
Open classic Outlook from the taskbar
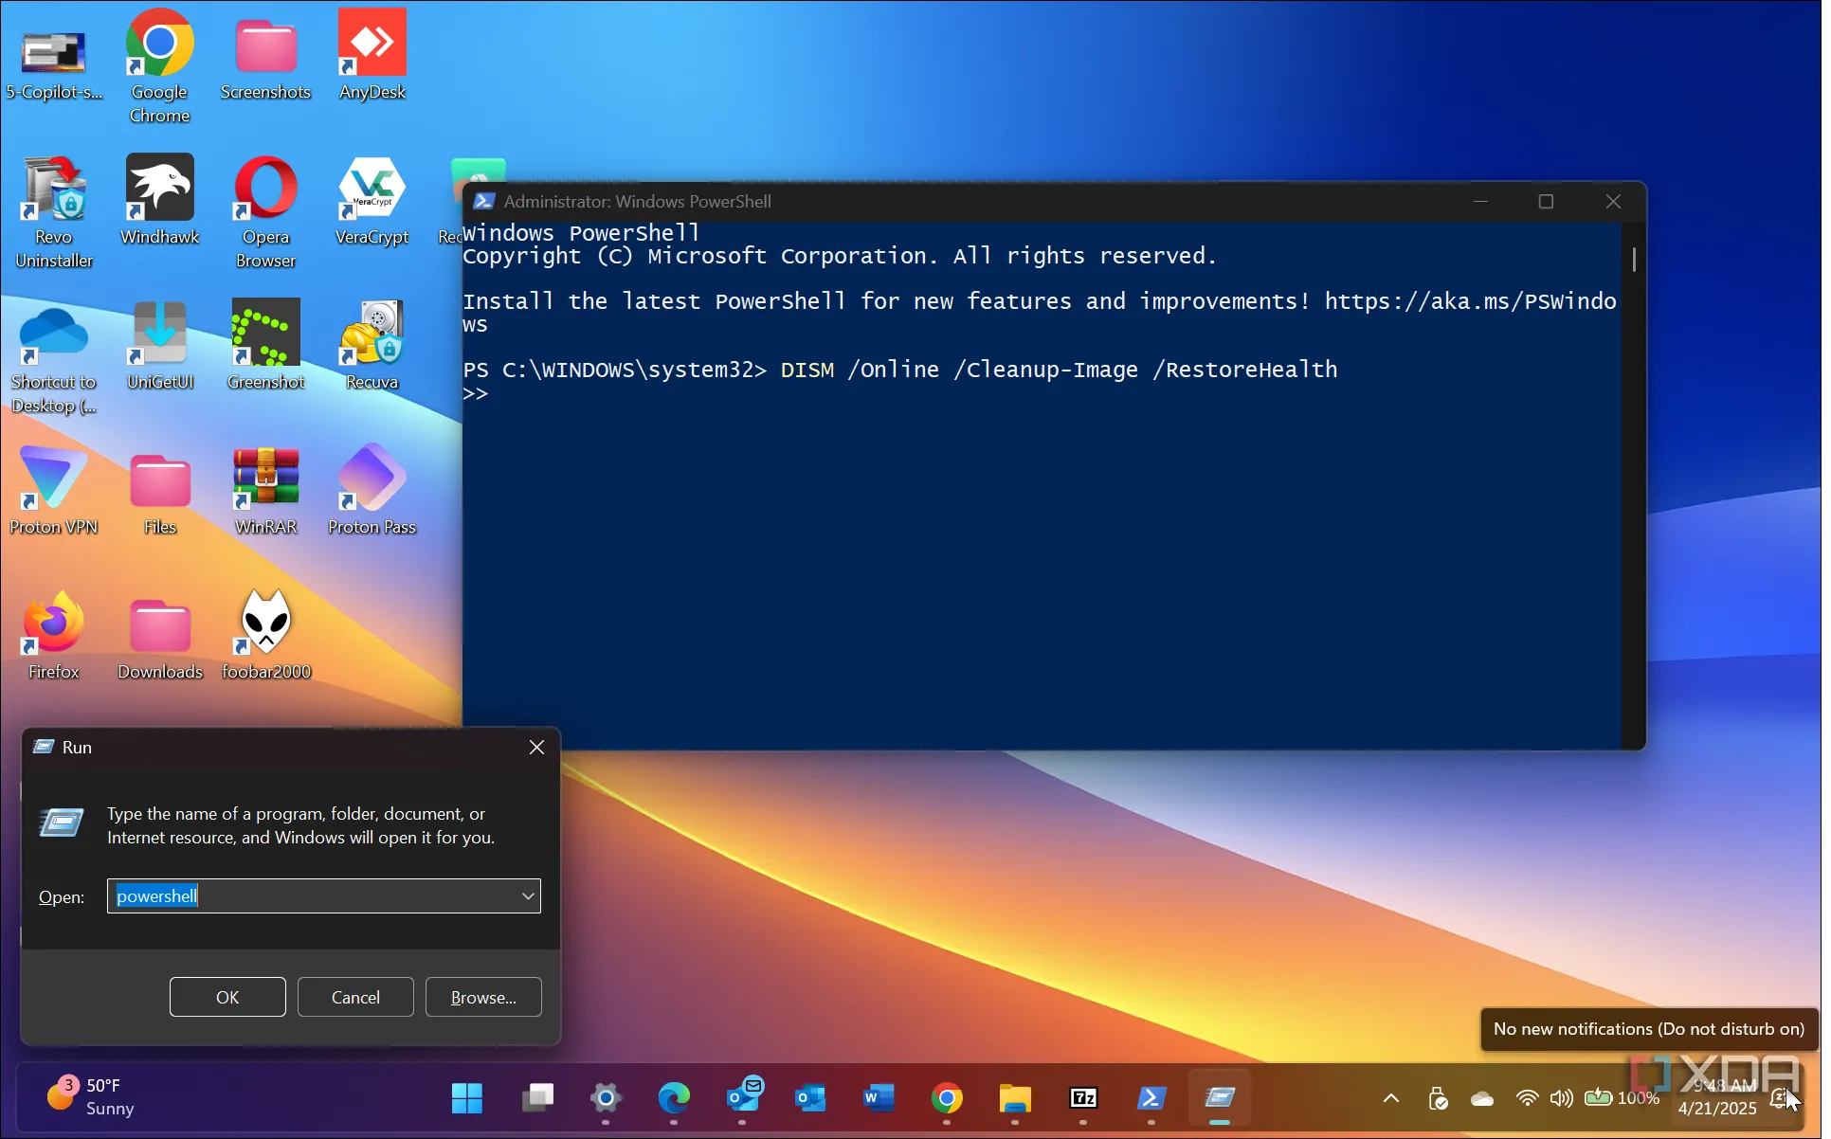tap(810, 1098)
